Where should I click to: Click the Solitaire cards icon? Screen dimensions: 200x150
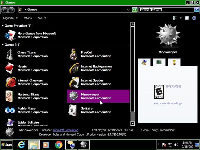pos(72,110)
